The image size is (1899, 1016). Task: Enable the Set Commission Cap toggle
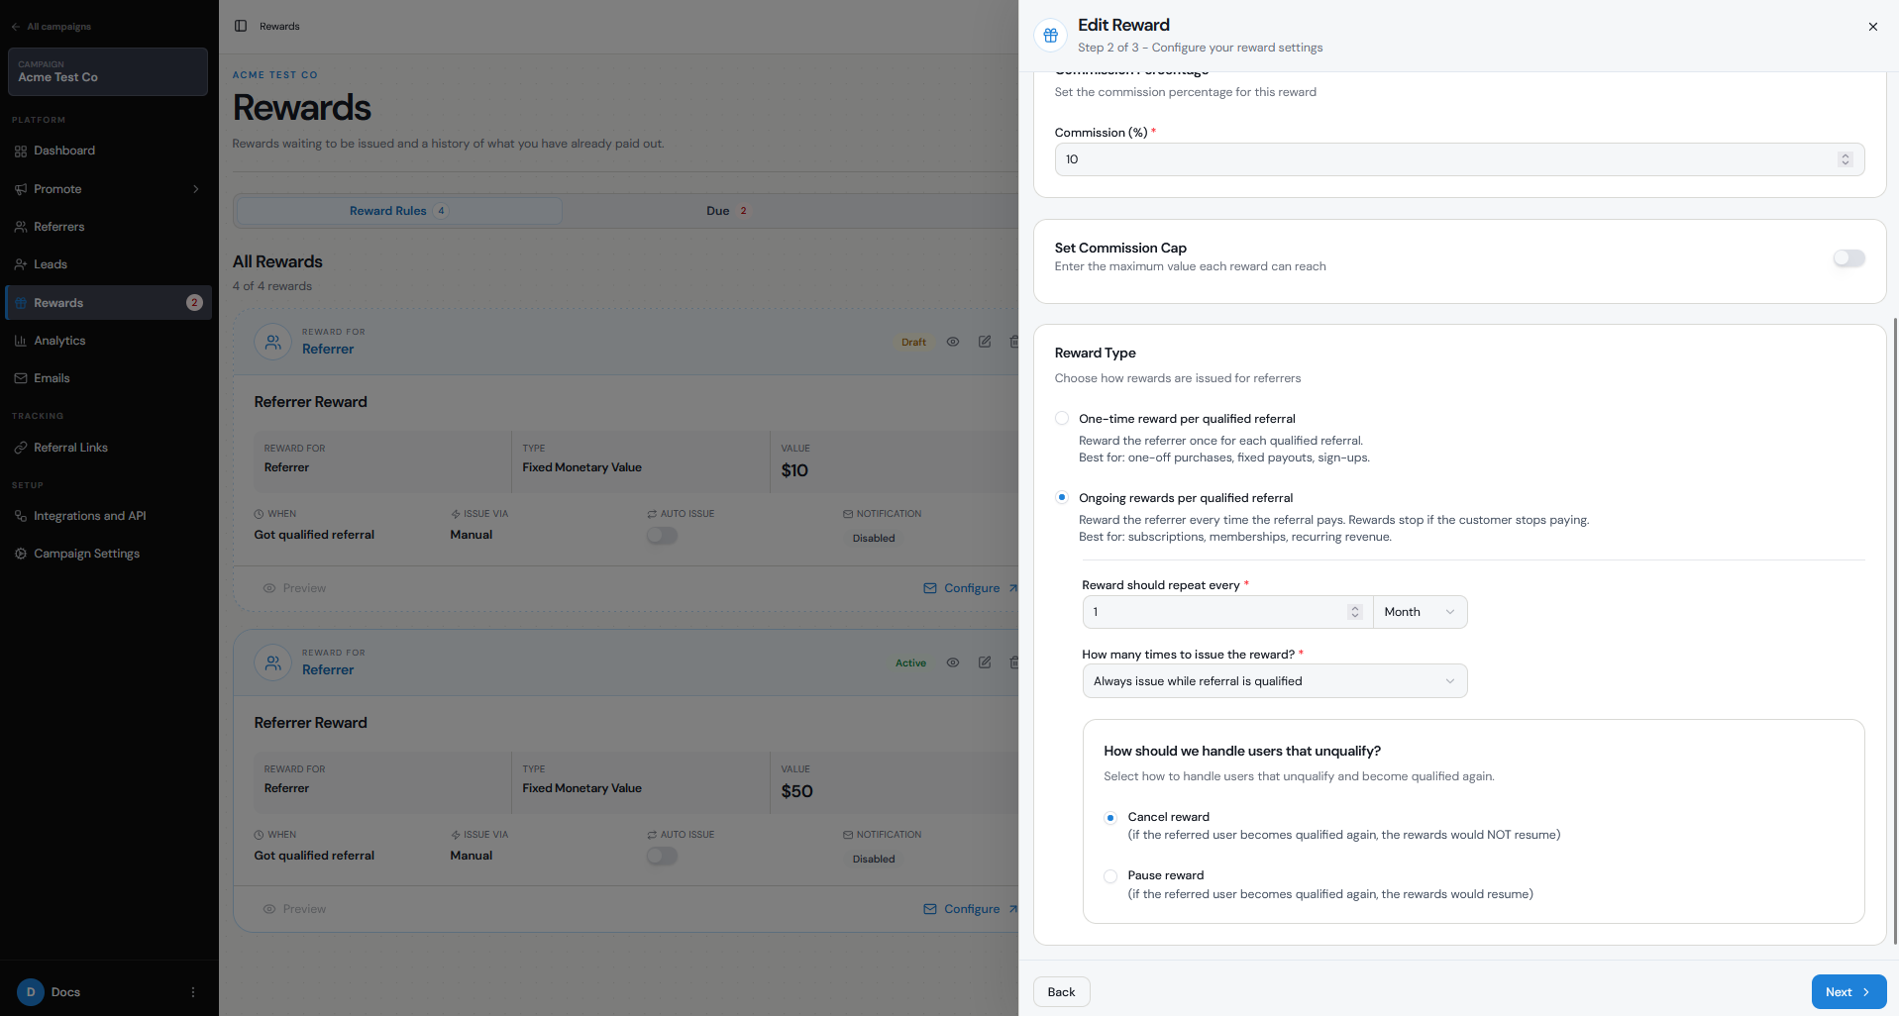click(1848, 258)
